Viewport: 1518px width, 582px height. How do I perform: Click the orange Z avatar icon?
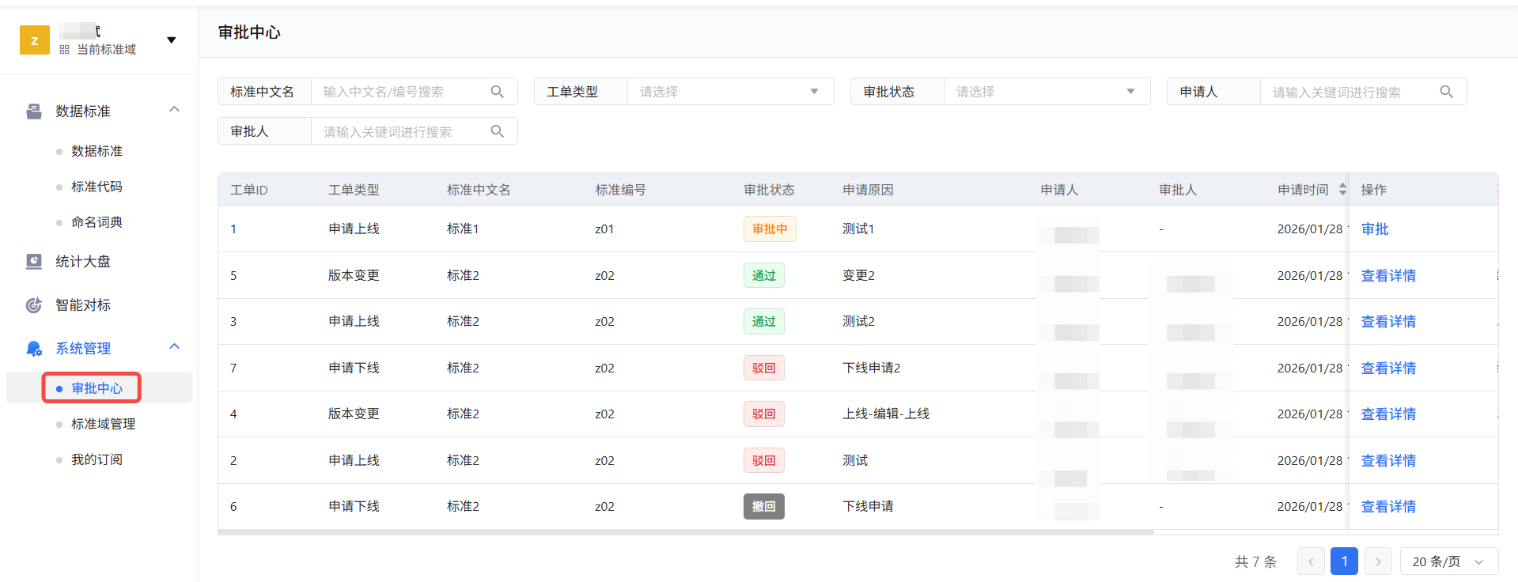click(x=35, y=40)
